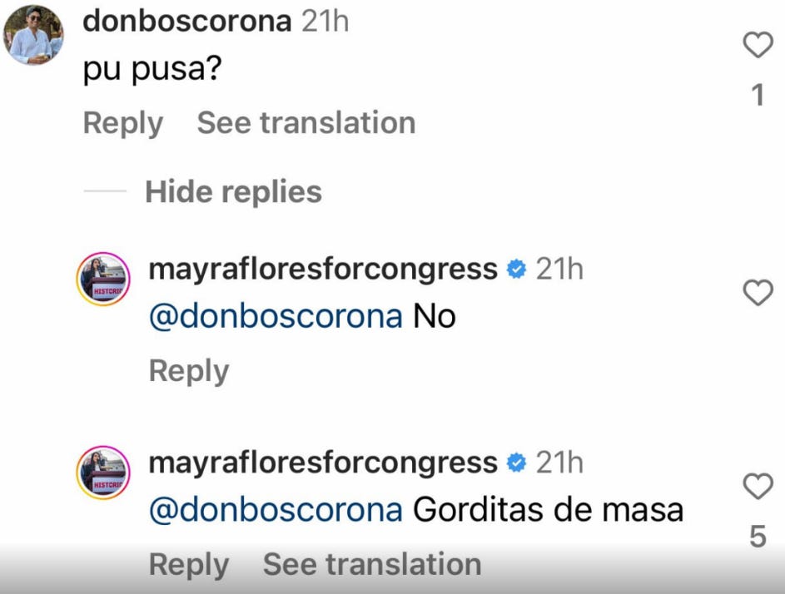Like donboscorona's "pu pusa?" comment
Screen dimensions: 785x594
pos(758,45)
